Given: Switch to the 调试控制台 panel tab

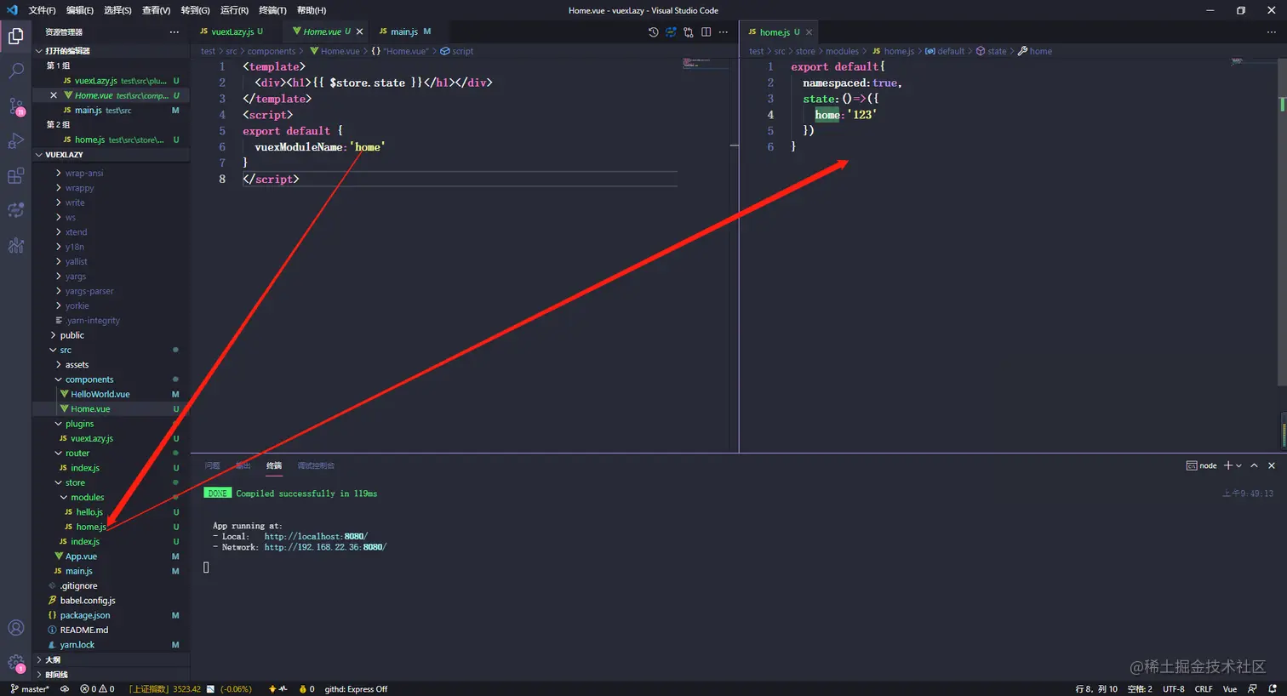Looking at the screenshot, I should tap(316, 465).
